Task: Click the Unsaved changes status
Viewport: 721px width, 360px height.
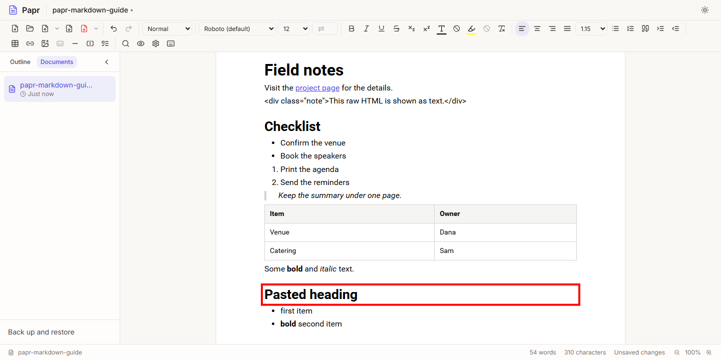Action: tap(639, 352)
